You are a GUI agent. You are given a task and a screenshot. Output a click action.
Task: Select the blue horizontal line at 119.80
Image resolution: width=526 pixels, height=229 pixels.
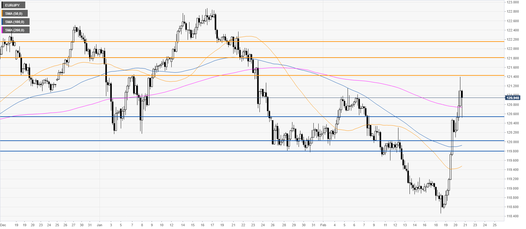tap(252, 151)
